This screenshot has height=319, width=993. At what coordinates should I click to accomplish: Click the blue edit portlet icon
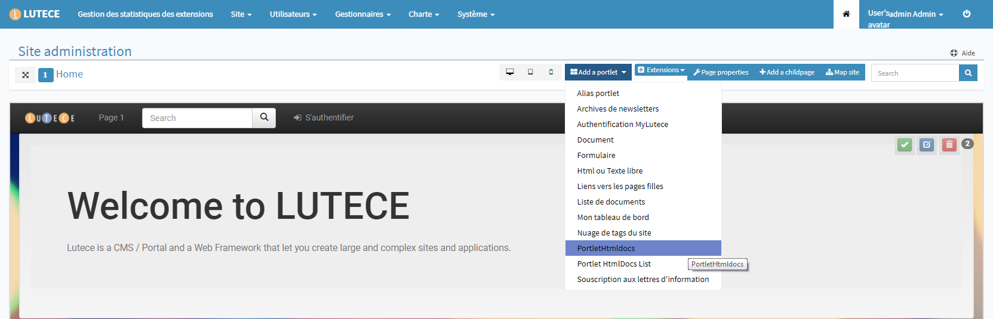(x=927, y=144)
